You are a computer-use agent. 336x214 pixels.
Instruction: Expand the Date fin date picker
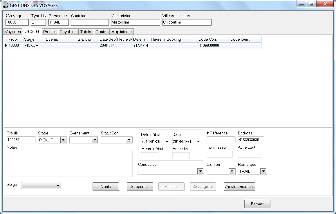pos(198,142)
